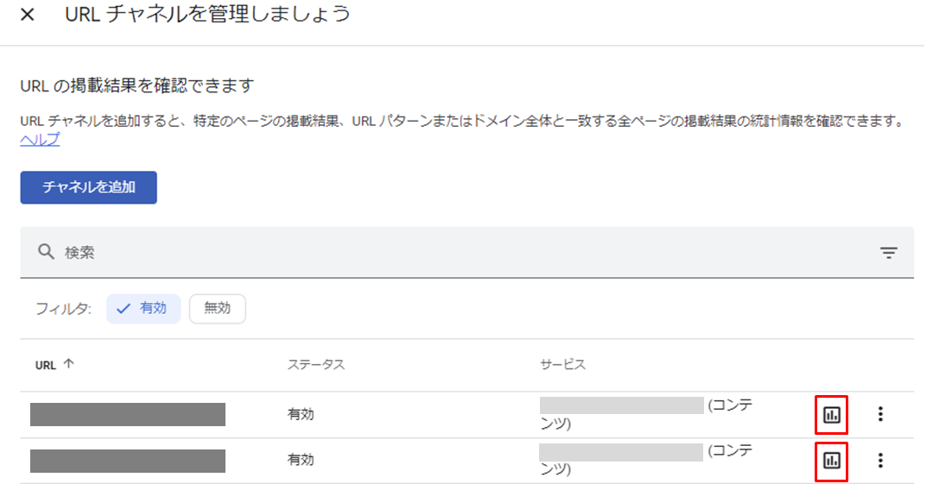This screenshot has height=490, width=933.
Task: Click the ascending sort arrow next to URL
Action: (68, 364)
